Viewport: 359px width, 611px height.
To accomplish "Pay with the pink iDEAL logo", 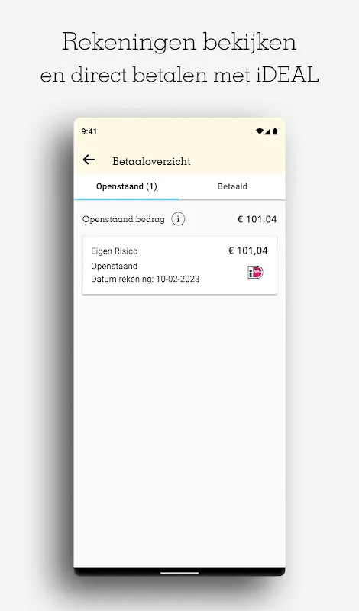I will click(x=255, y=272).
